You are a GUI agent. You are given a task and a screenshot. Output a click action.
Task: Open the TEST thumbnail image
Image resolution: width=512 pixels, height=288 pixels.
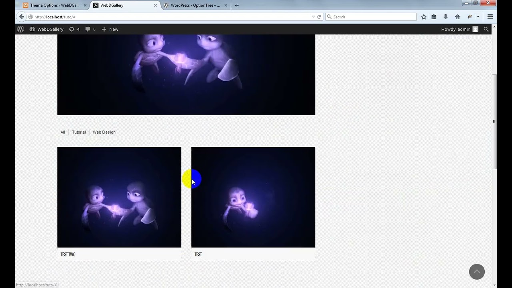tap(253, 197)
